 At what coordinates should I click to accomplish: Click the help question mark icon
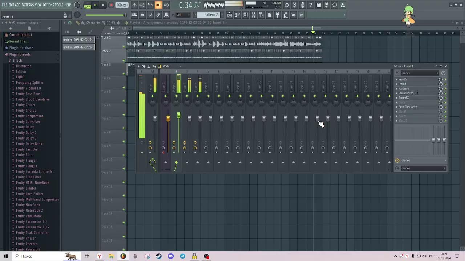[311, 5]
